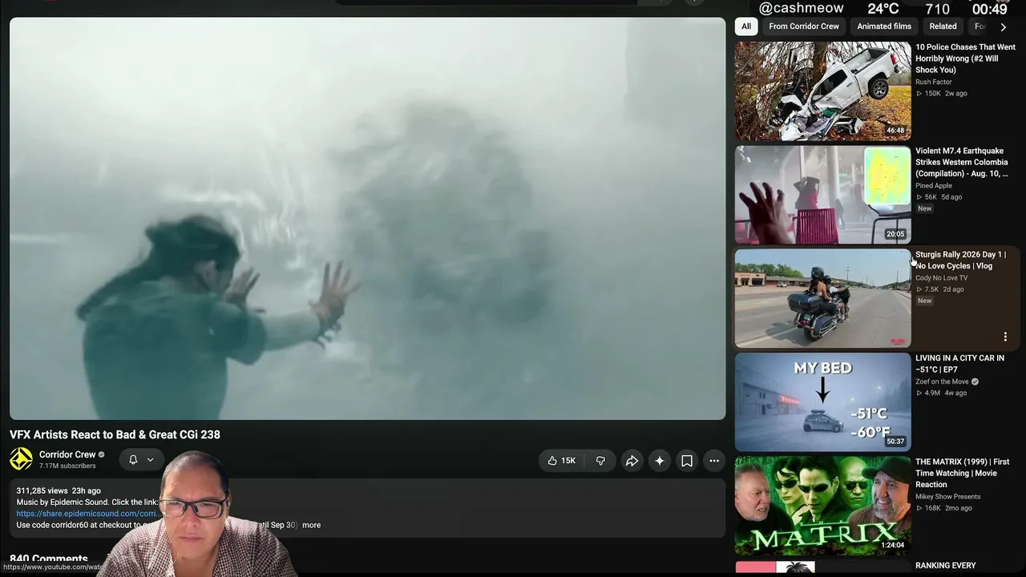This screenshot has width=1026, height=577.
Task: Click title "Violent M7.4 Earthquake Strikes Western Colombia"
Action: click(962, 162)
